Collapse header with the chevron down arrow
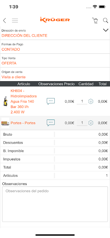Viewport: 110px width, 238px height. coord(106,30)
